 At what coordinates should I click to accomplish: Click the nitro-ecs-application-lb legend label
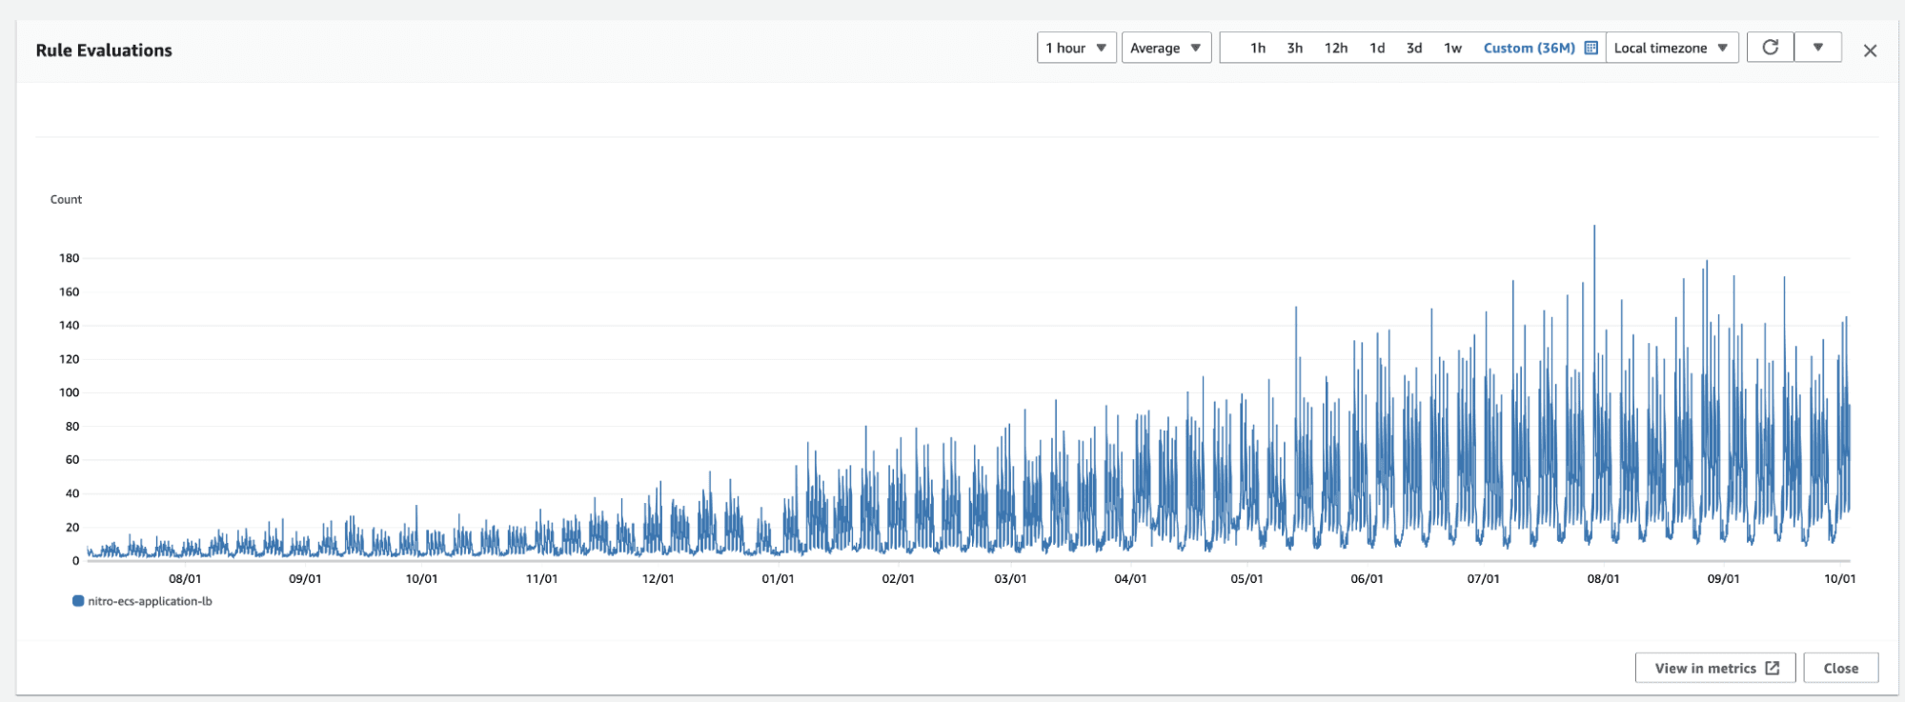coord(150,601)
